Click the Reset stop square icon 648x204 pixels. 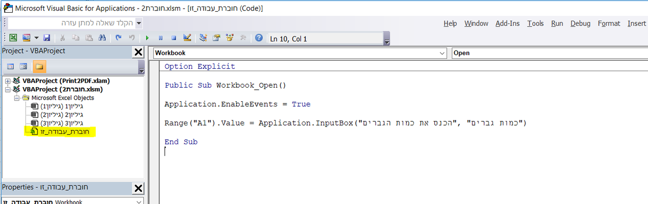click(x=174, y=38)
